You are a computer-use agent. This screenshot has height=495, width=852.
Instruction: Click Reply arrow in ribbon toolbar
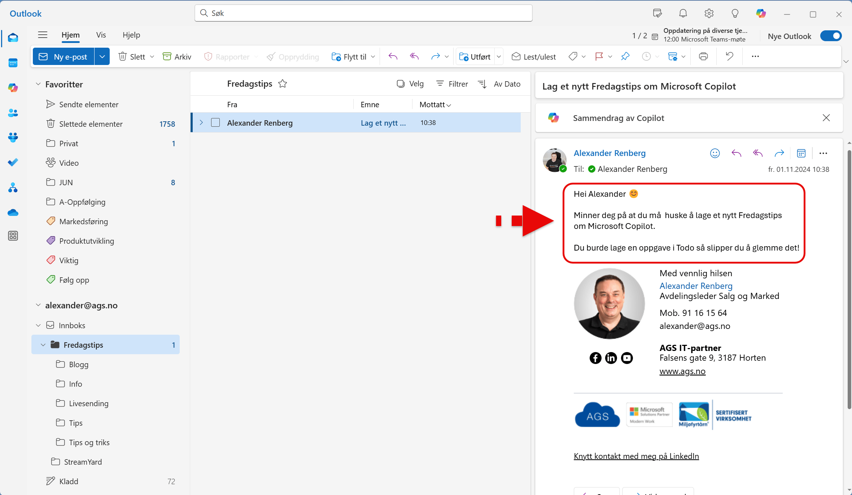point(393,56)
